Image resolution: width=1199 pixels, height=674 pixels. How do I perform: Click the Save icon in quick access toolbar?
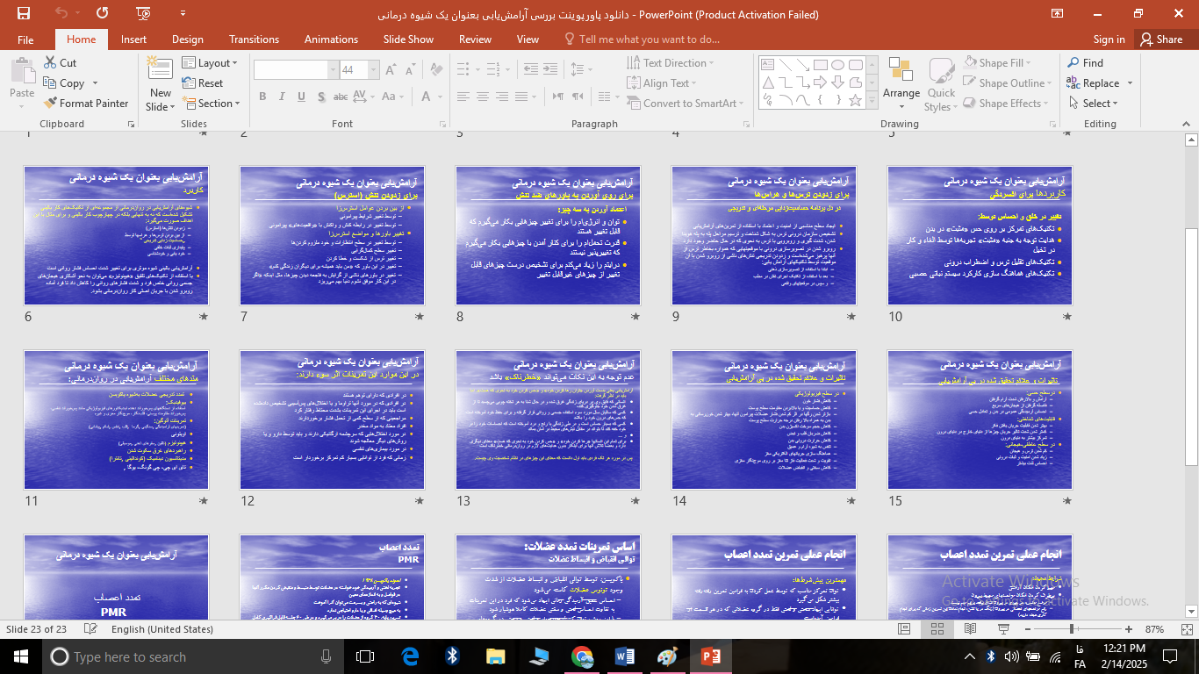[x=23, y=13]
